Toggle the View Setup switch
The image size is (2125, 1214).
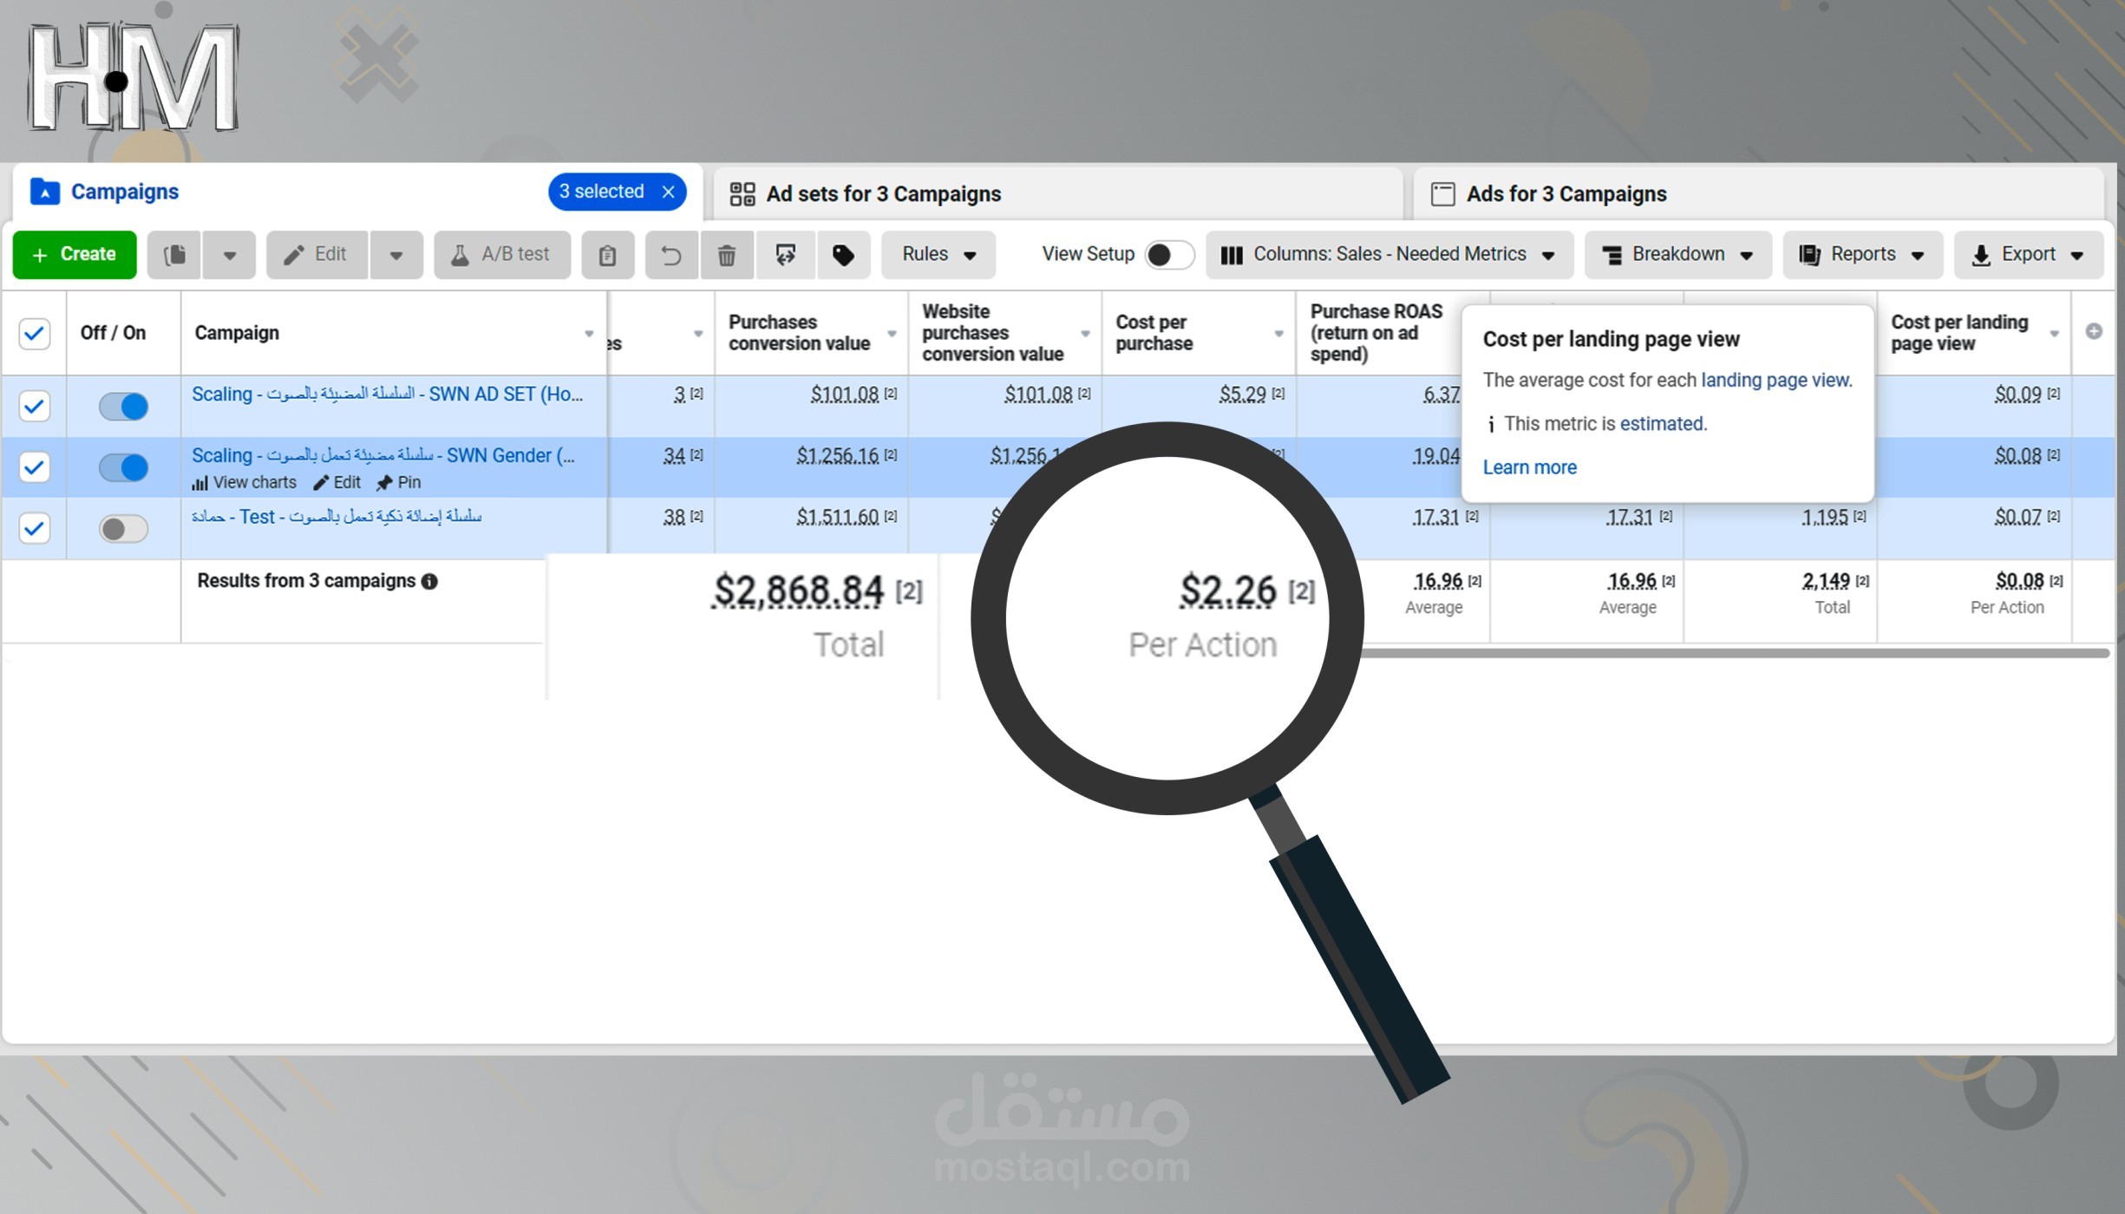coord(1167,255)
